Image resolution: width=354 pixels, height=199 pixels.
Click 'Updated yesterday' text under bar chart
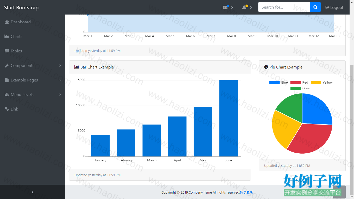click(97, 175)
